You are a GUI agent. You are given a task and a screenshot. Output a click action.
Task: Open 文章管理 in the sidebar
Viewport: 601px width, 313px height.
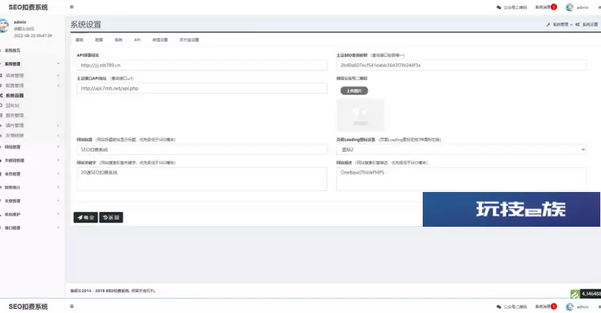(x=13, y=201)
